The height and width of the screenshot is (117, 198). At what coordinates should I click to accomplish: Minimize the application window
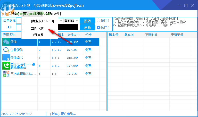(x=179, y=6)
